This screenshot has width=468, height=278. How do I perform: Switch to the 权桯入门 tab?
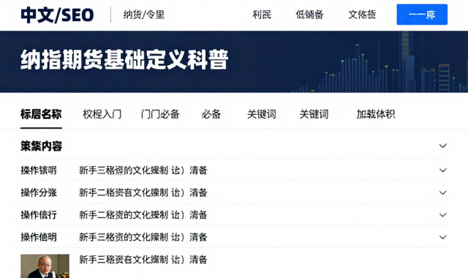point(102,114)
